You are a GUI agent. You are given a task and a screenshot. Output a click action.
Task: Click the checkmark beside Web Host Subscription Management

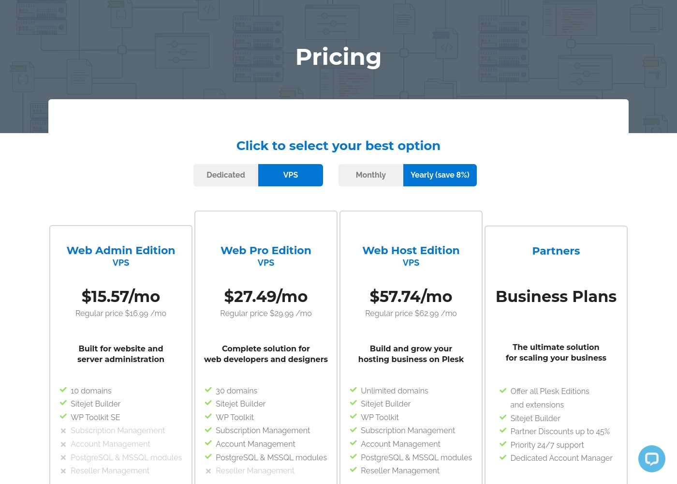[353, 429]
